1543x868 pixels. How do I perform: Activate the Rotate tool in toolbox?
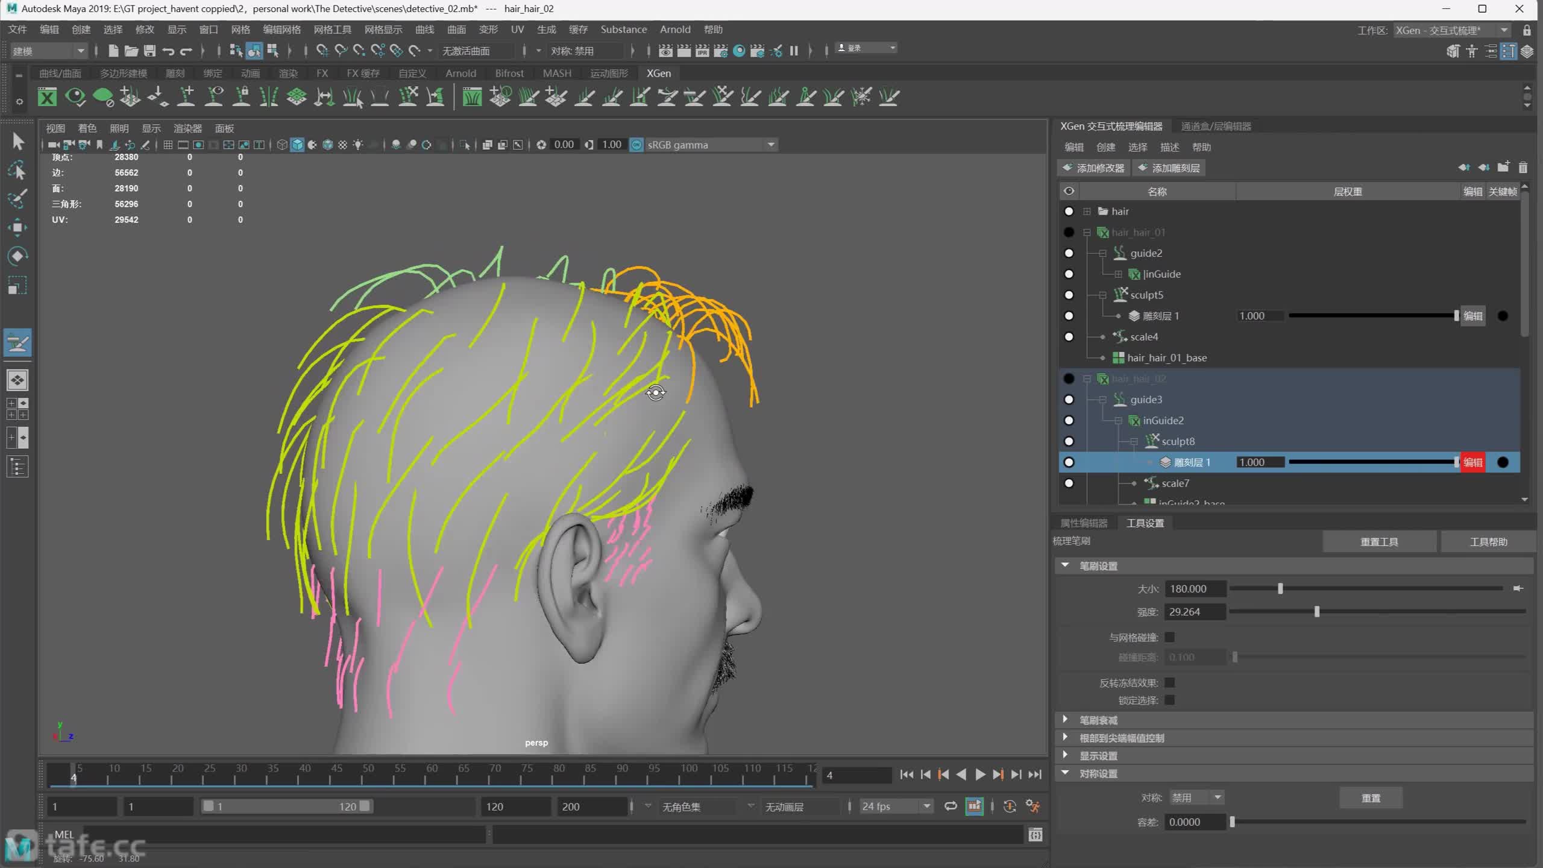point(18,256)
